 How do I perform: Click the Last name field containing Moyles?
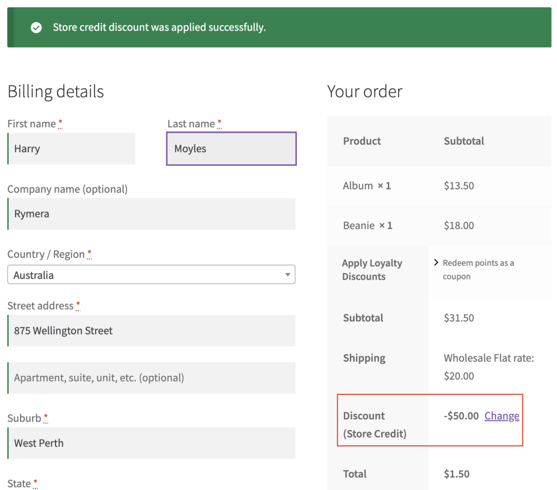click(x=231, y=148)
